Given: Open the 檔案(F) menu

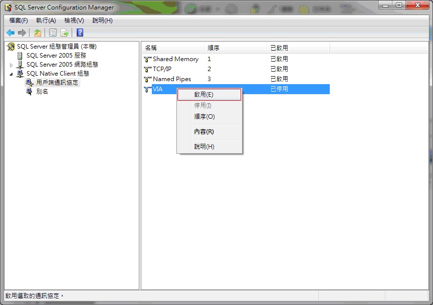Looking at the screenshot, I should coord(19,21).
